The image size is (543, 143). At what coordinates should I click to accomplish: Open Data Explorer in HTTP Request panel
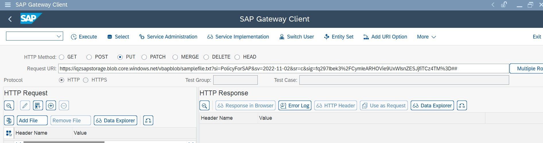pos(115,121)
